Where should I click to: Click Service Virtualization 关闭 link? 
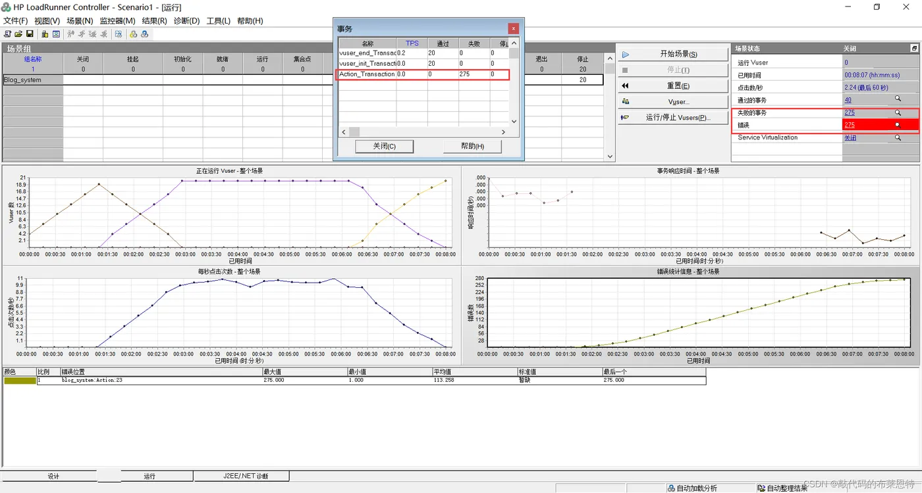[850, 137]
